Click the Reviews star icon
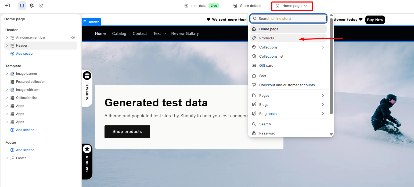 (87, 149)
